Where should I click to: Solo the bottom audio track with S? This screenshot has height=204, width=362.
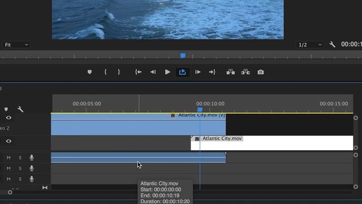[20, 179]
